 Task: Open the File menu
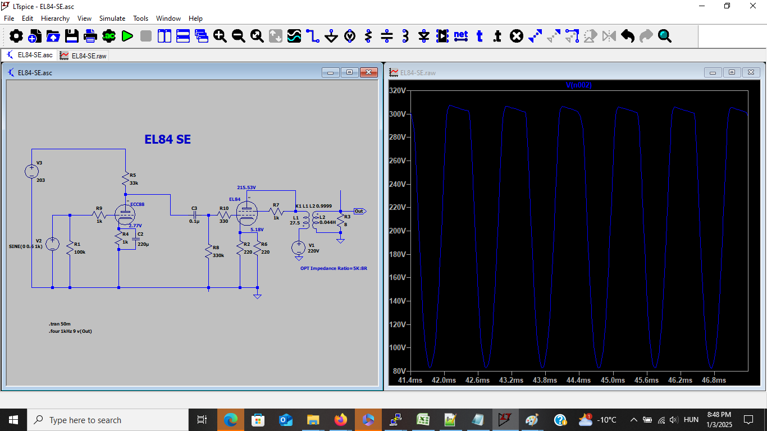coord(9,19)
